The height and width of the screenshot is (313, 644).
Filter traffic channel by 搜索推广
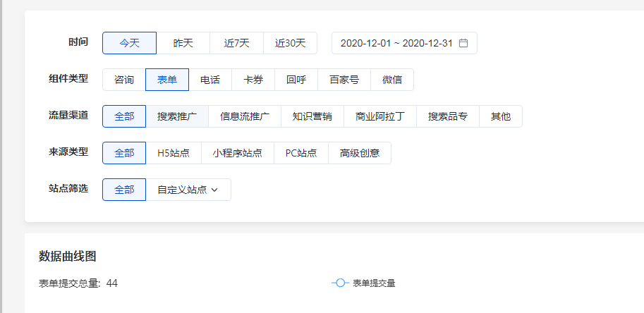click(x=177, y=116)
